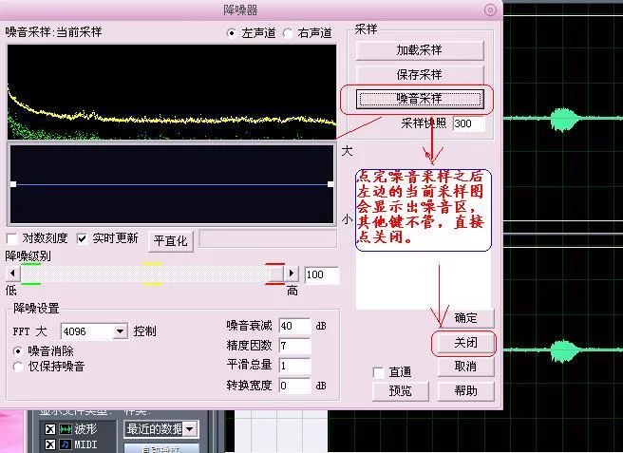Open the FFT size 4096 dropdown
Image resolution: width=623 pixels, height=453 pixels.
pyautogui.click(x=120, y=331)
